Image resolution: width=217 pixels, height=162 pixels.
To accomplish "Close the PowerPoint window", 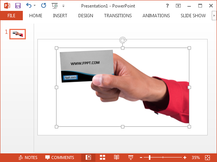I will click(211, 6).
